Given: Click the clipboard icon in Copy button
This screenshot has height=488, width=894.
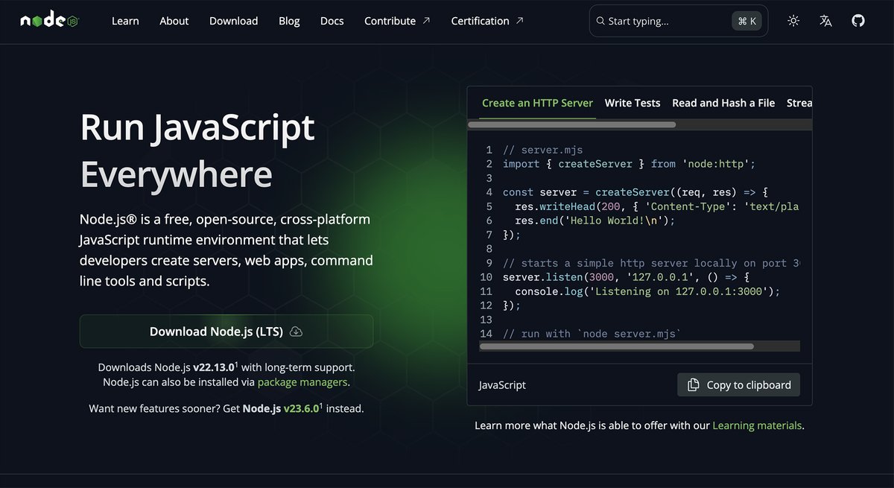Looking at the screenshot, I should [694, 384].
